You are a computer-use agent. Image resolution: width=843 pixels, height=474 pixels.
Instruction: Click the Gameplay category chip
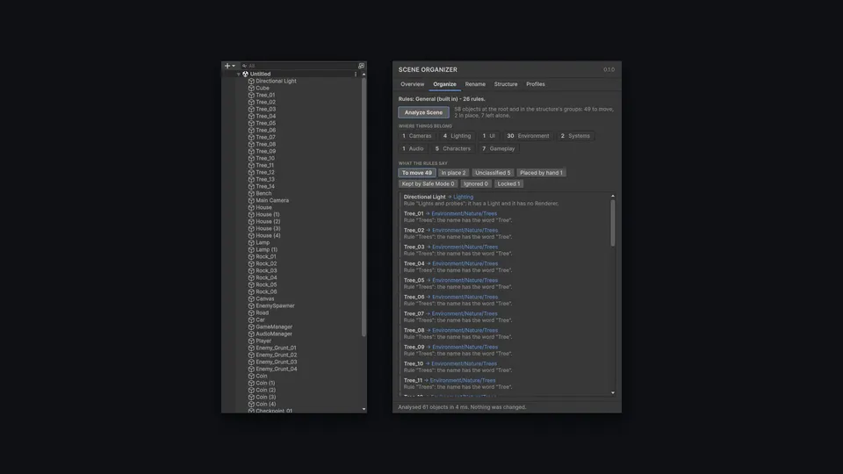coord(499,149)
